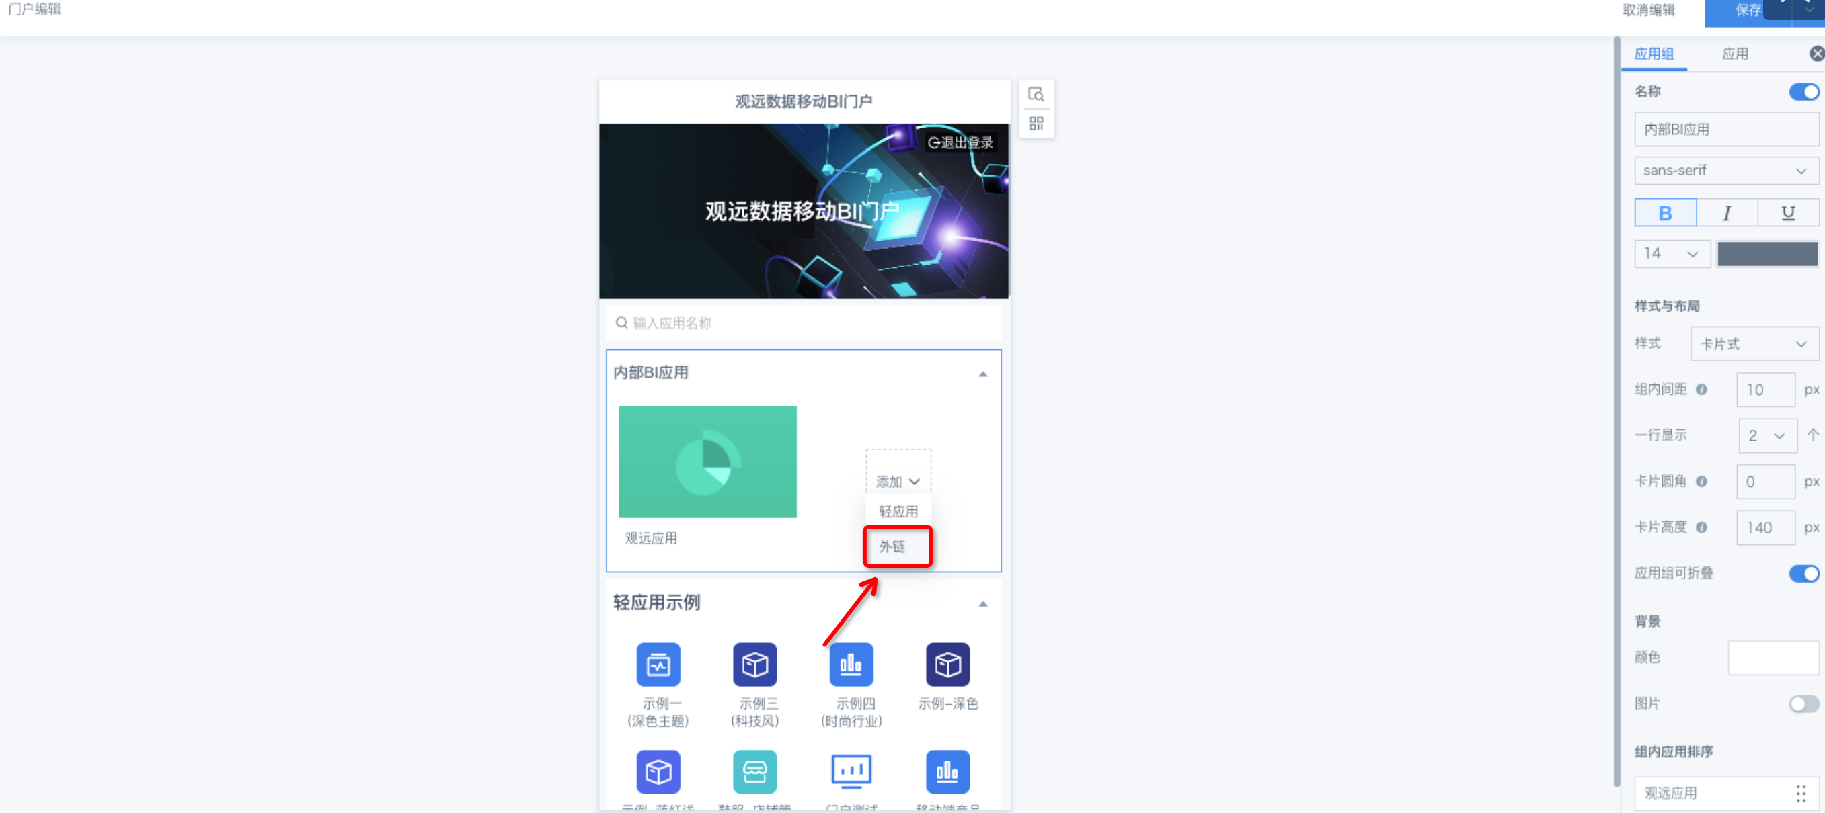The height and width of the screenshot is (813, 1825).
Task: Open the 示例-深色 cube icon
Action: [x=948, y=665]
